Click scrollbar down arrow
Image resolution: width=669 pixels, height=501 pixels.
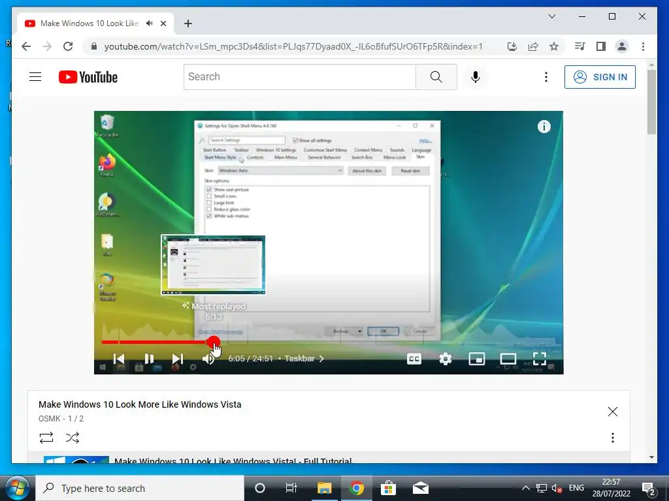pos(651,457)
